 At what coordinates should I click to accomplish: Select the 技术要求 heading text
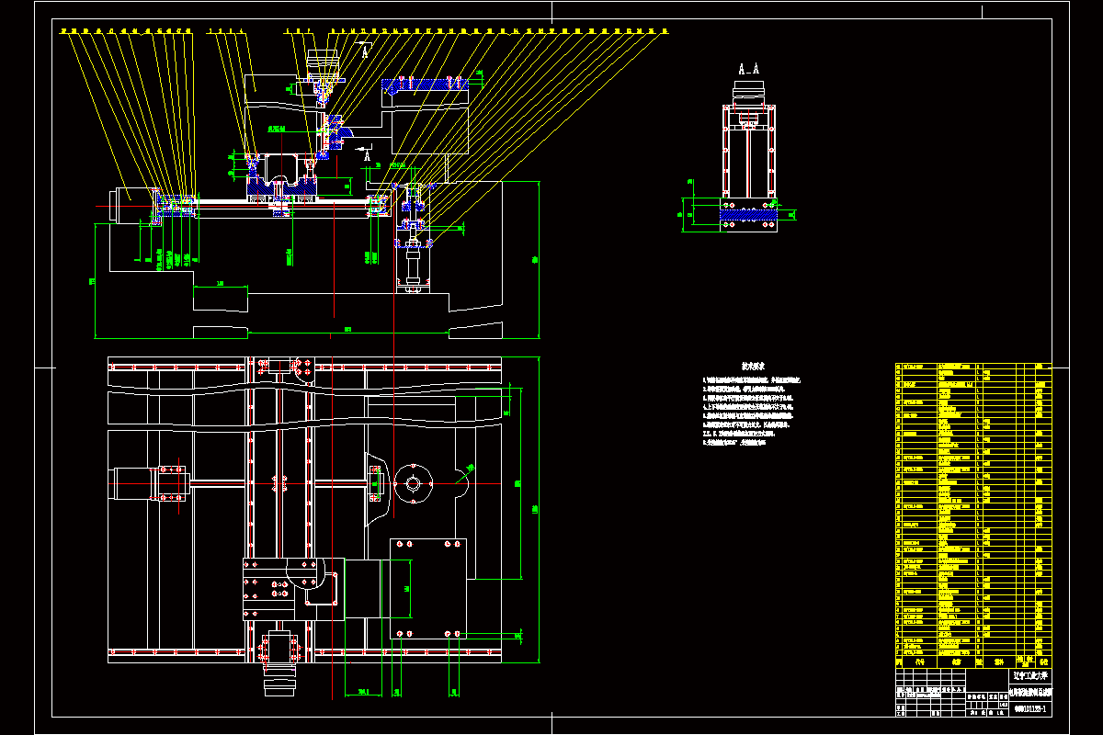pos(754,365)
